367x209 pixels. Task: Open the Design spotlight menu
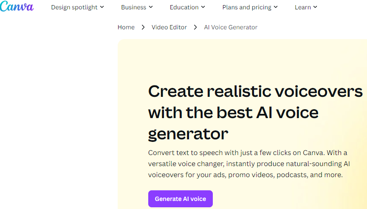tap(74, 7)
